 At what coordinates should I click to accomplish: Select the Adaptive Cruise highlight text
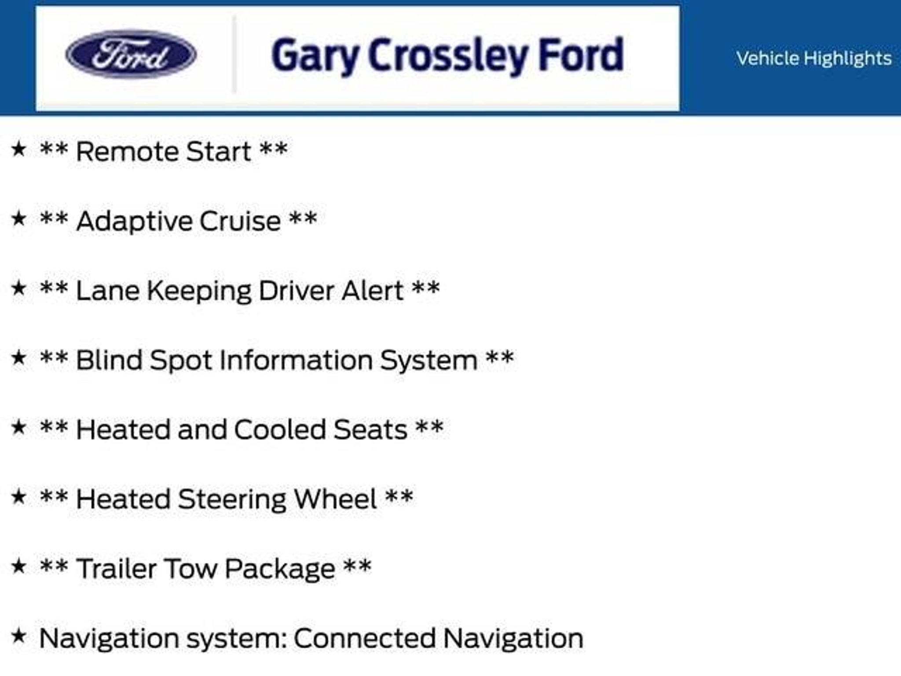[x=178, y=221]
